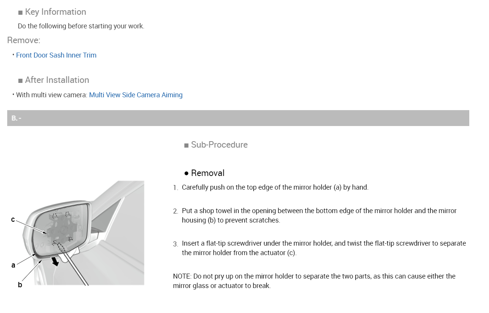This screenshot has height=313, width=489.
Task: Click the Key Information heading
Action: pos(55,12)
